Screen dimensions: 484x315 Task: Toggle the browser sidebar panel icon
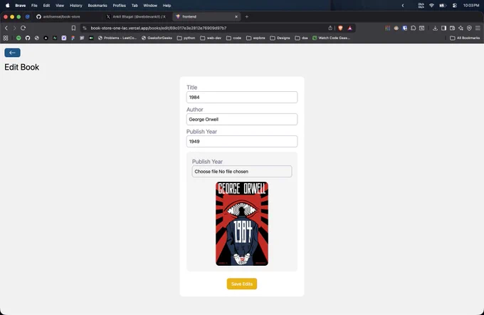443,28
